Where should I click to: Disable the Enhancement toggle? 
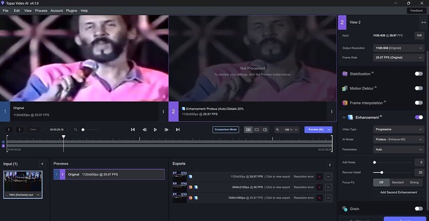418,117
